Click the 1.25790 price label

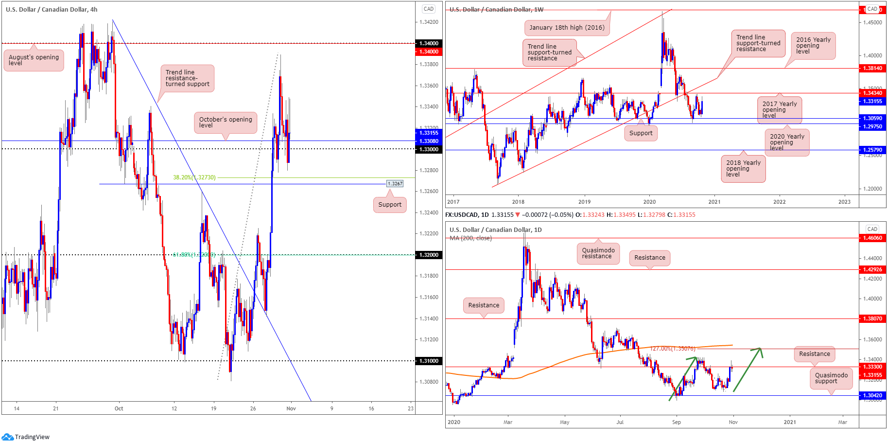[872, 150]
